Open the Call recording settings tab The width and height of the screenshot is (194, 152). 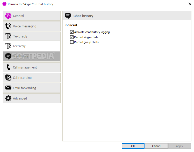coord(32,78)
